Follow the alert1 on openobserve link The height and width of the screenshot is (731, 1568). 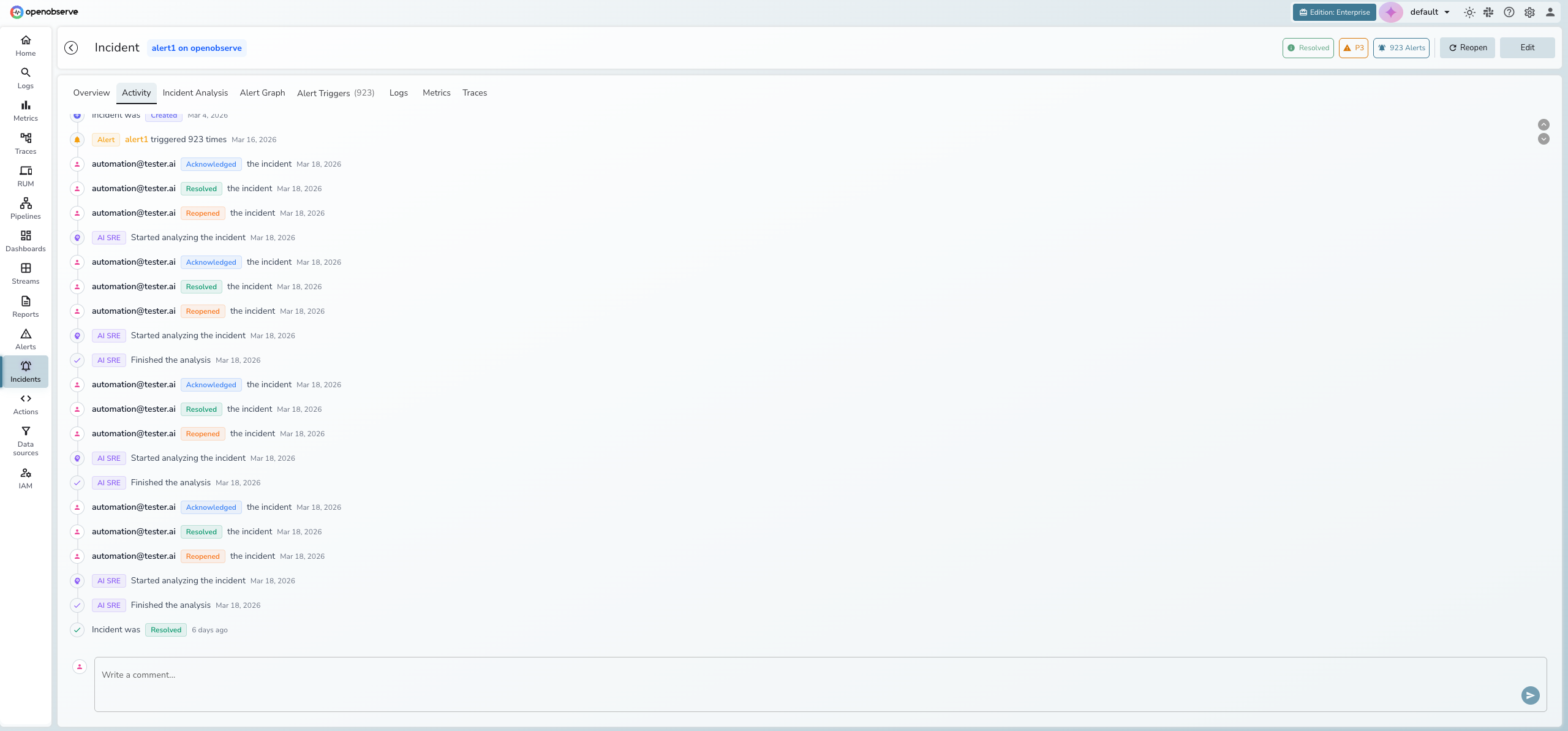[x=196, y=47]
